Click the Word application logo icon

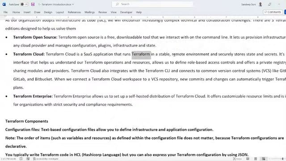pyautogui.click(x=4, y=4)
